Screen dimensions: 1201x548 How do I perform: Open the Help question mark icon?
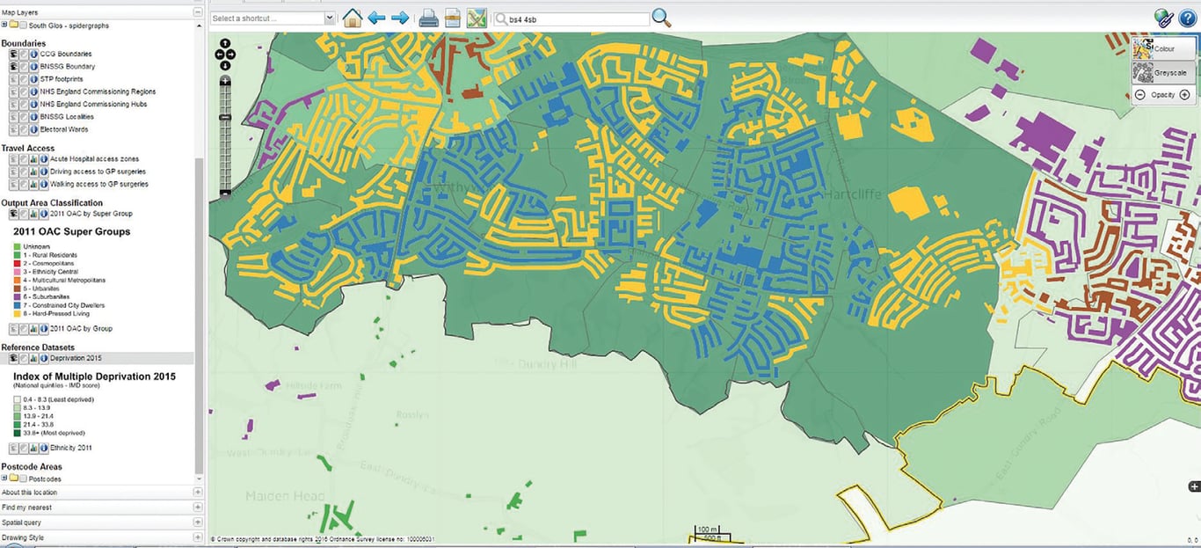point(1188,18)
